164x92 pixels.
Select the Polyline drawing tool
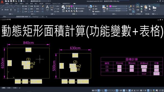click(x=6, y=8)
